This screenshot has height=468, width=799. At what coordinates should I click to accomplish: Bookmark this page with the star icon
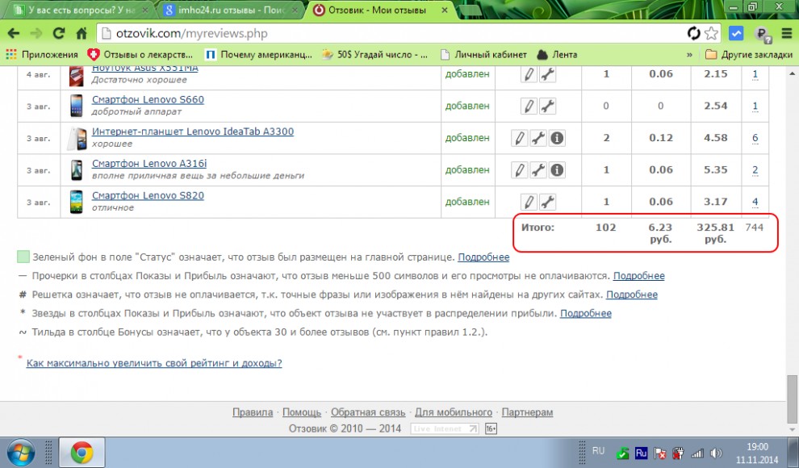click(x=711, y=34)
